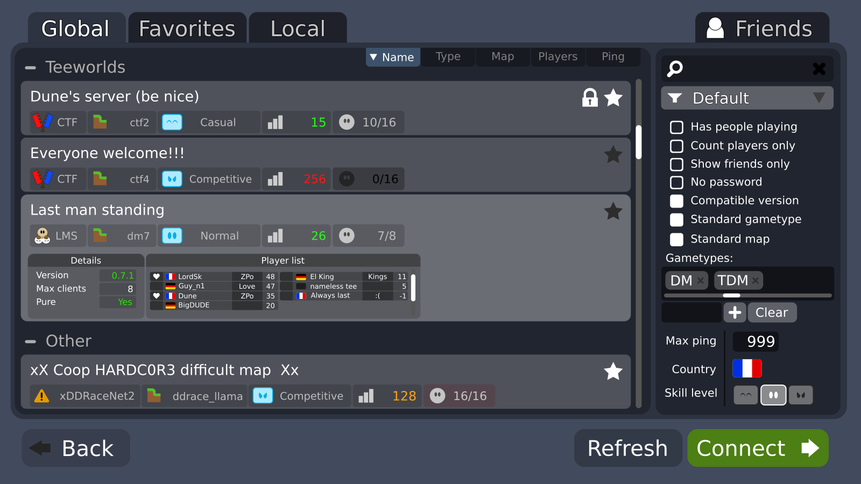Click the CTF gametype icon on Everyone welcome!!!
Screen dimensions: 861x484
(43, 179)
